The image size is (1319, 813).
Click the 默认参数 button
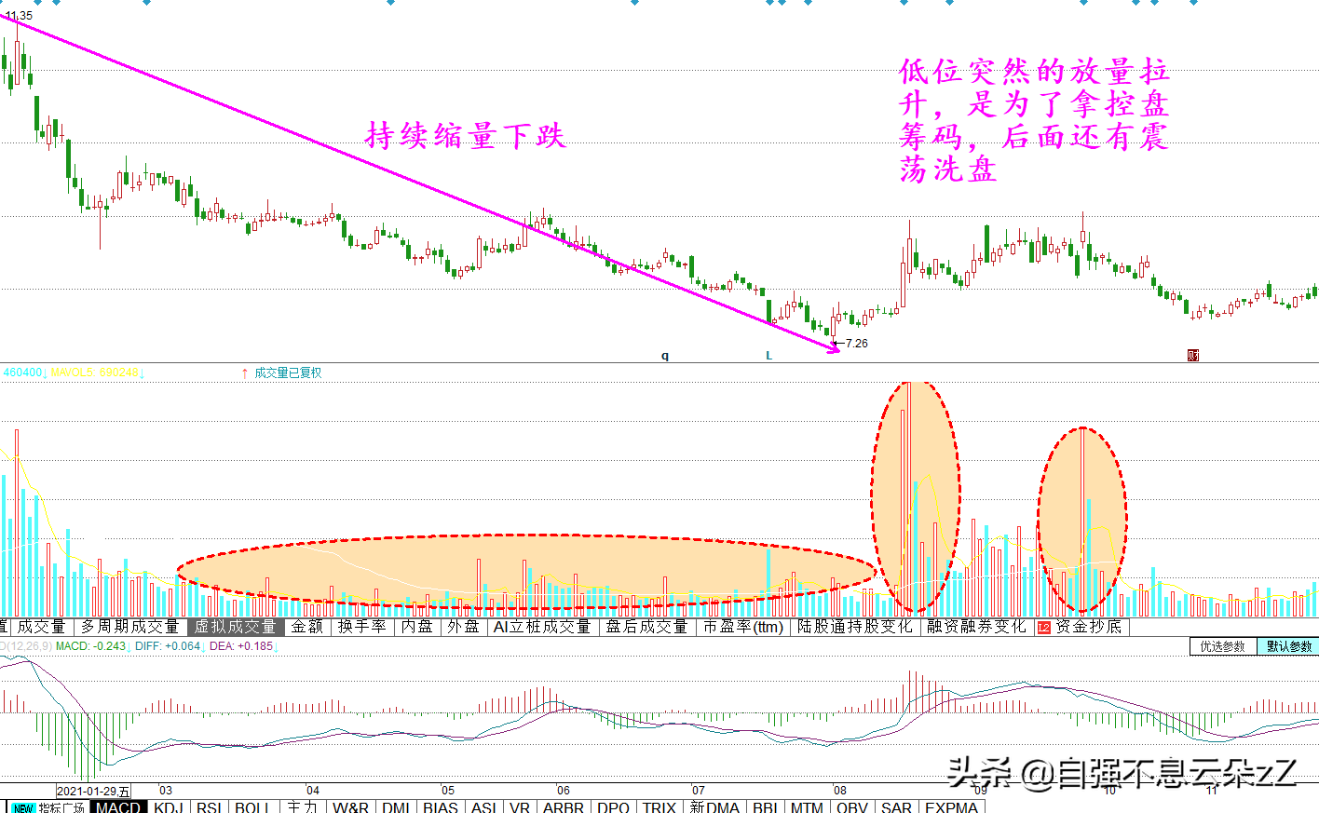pos(1289,646)
